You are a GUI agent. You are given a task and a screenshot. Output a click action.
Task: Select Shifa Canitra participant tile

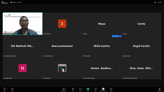click(102, 46)
